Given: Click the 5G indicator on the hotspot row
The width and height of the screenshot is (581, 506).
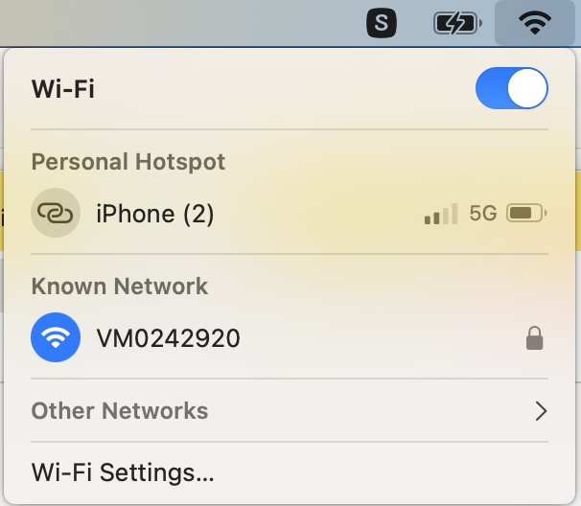Looking at the screenshot, I should (483, 214).
